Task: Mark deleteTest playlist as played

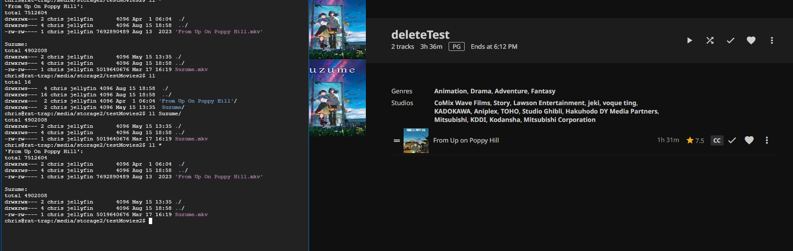Action: pyautogui.click(x=730, y=40)
